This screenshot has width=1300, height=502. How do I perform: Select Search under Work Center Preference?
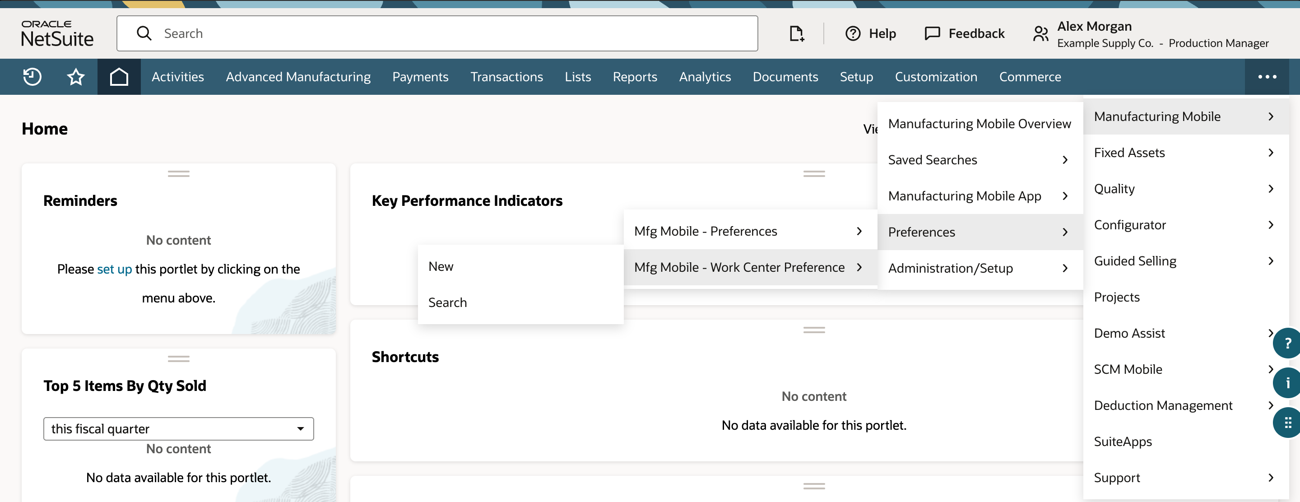coord(521,303)
